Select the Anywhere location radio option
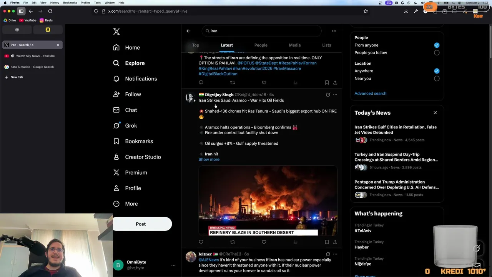The height and width of the screenshot is (277, 492). coord(437,71)
